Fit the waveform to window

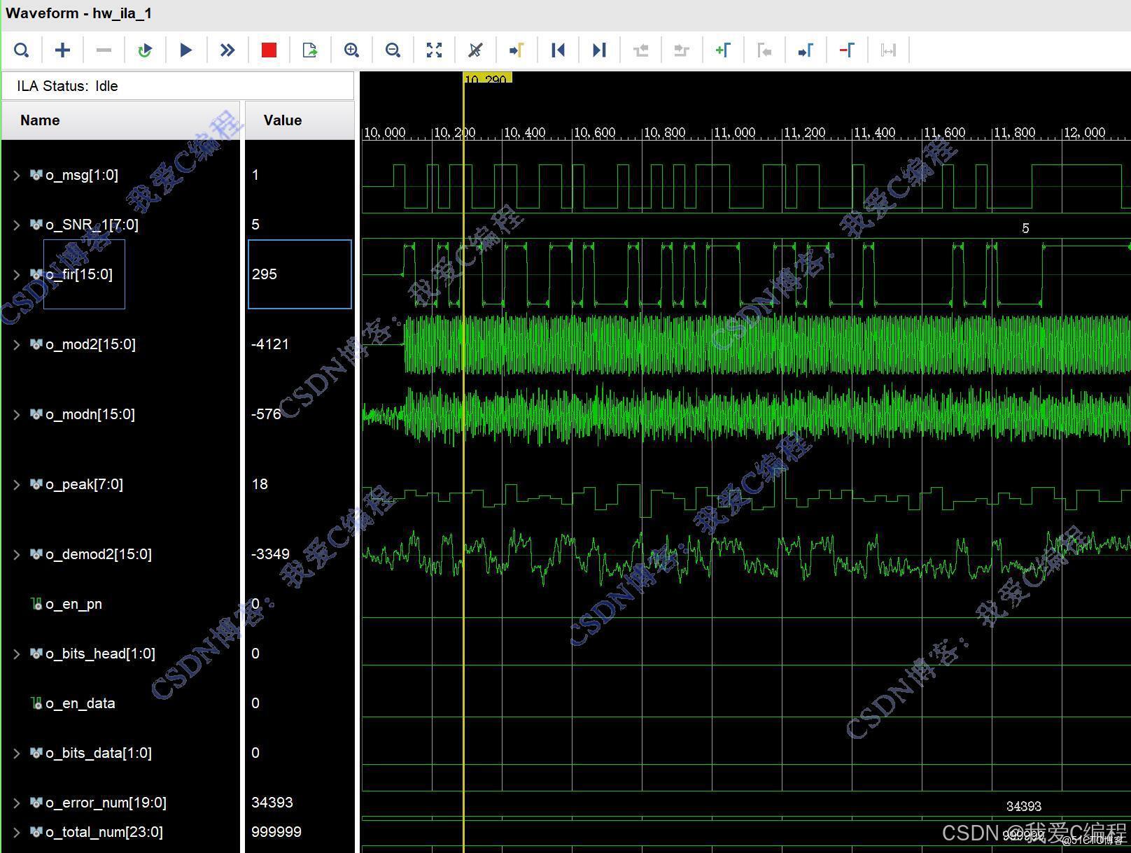[434, 50]
